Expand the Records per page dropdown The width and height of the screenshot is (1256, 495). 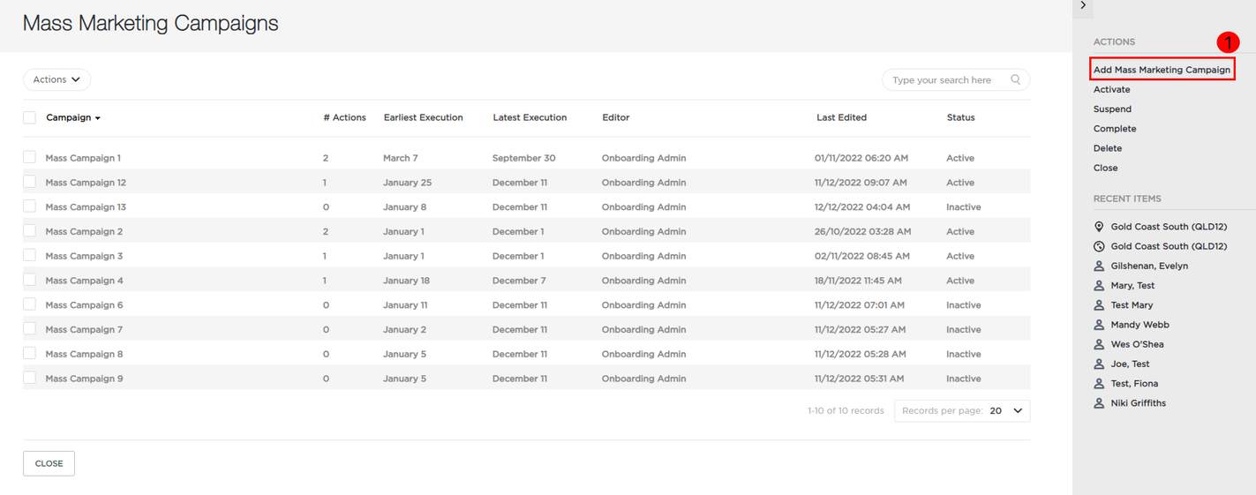click(x=962, y=411)
